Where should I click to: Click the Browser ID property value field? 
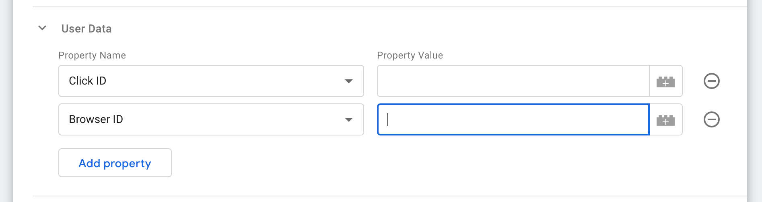pyautogui.click(x=513, y=119)
